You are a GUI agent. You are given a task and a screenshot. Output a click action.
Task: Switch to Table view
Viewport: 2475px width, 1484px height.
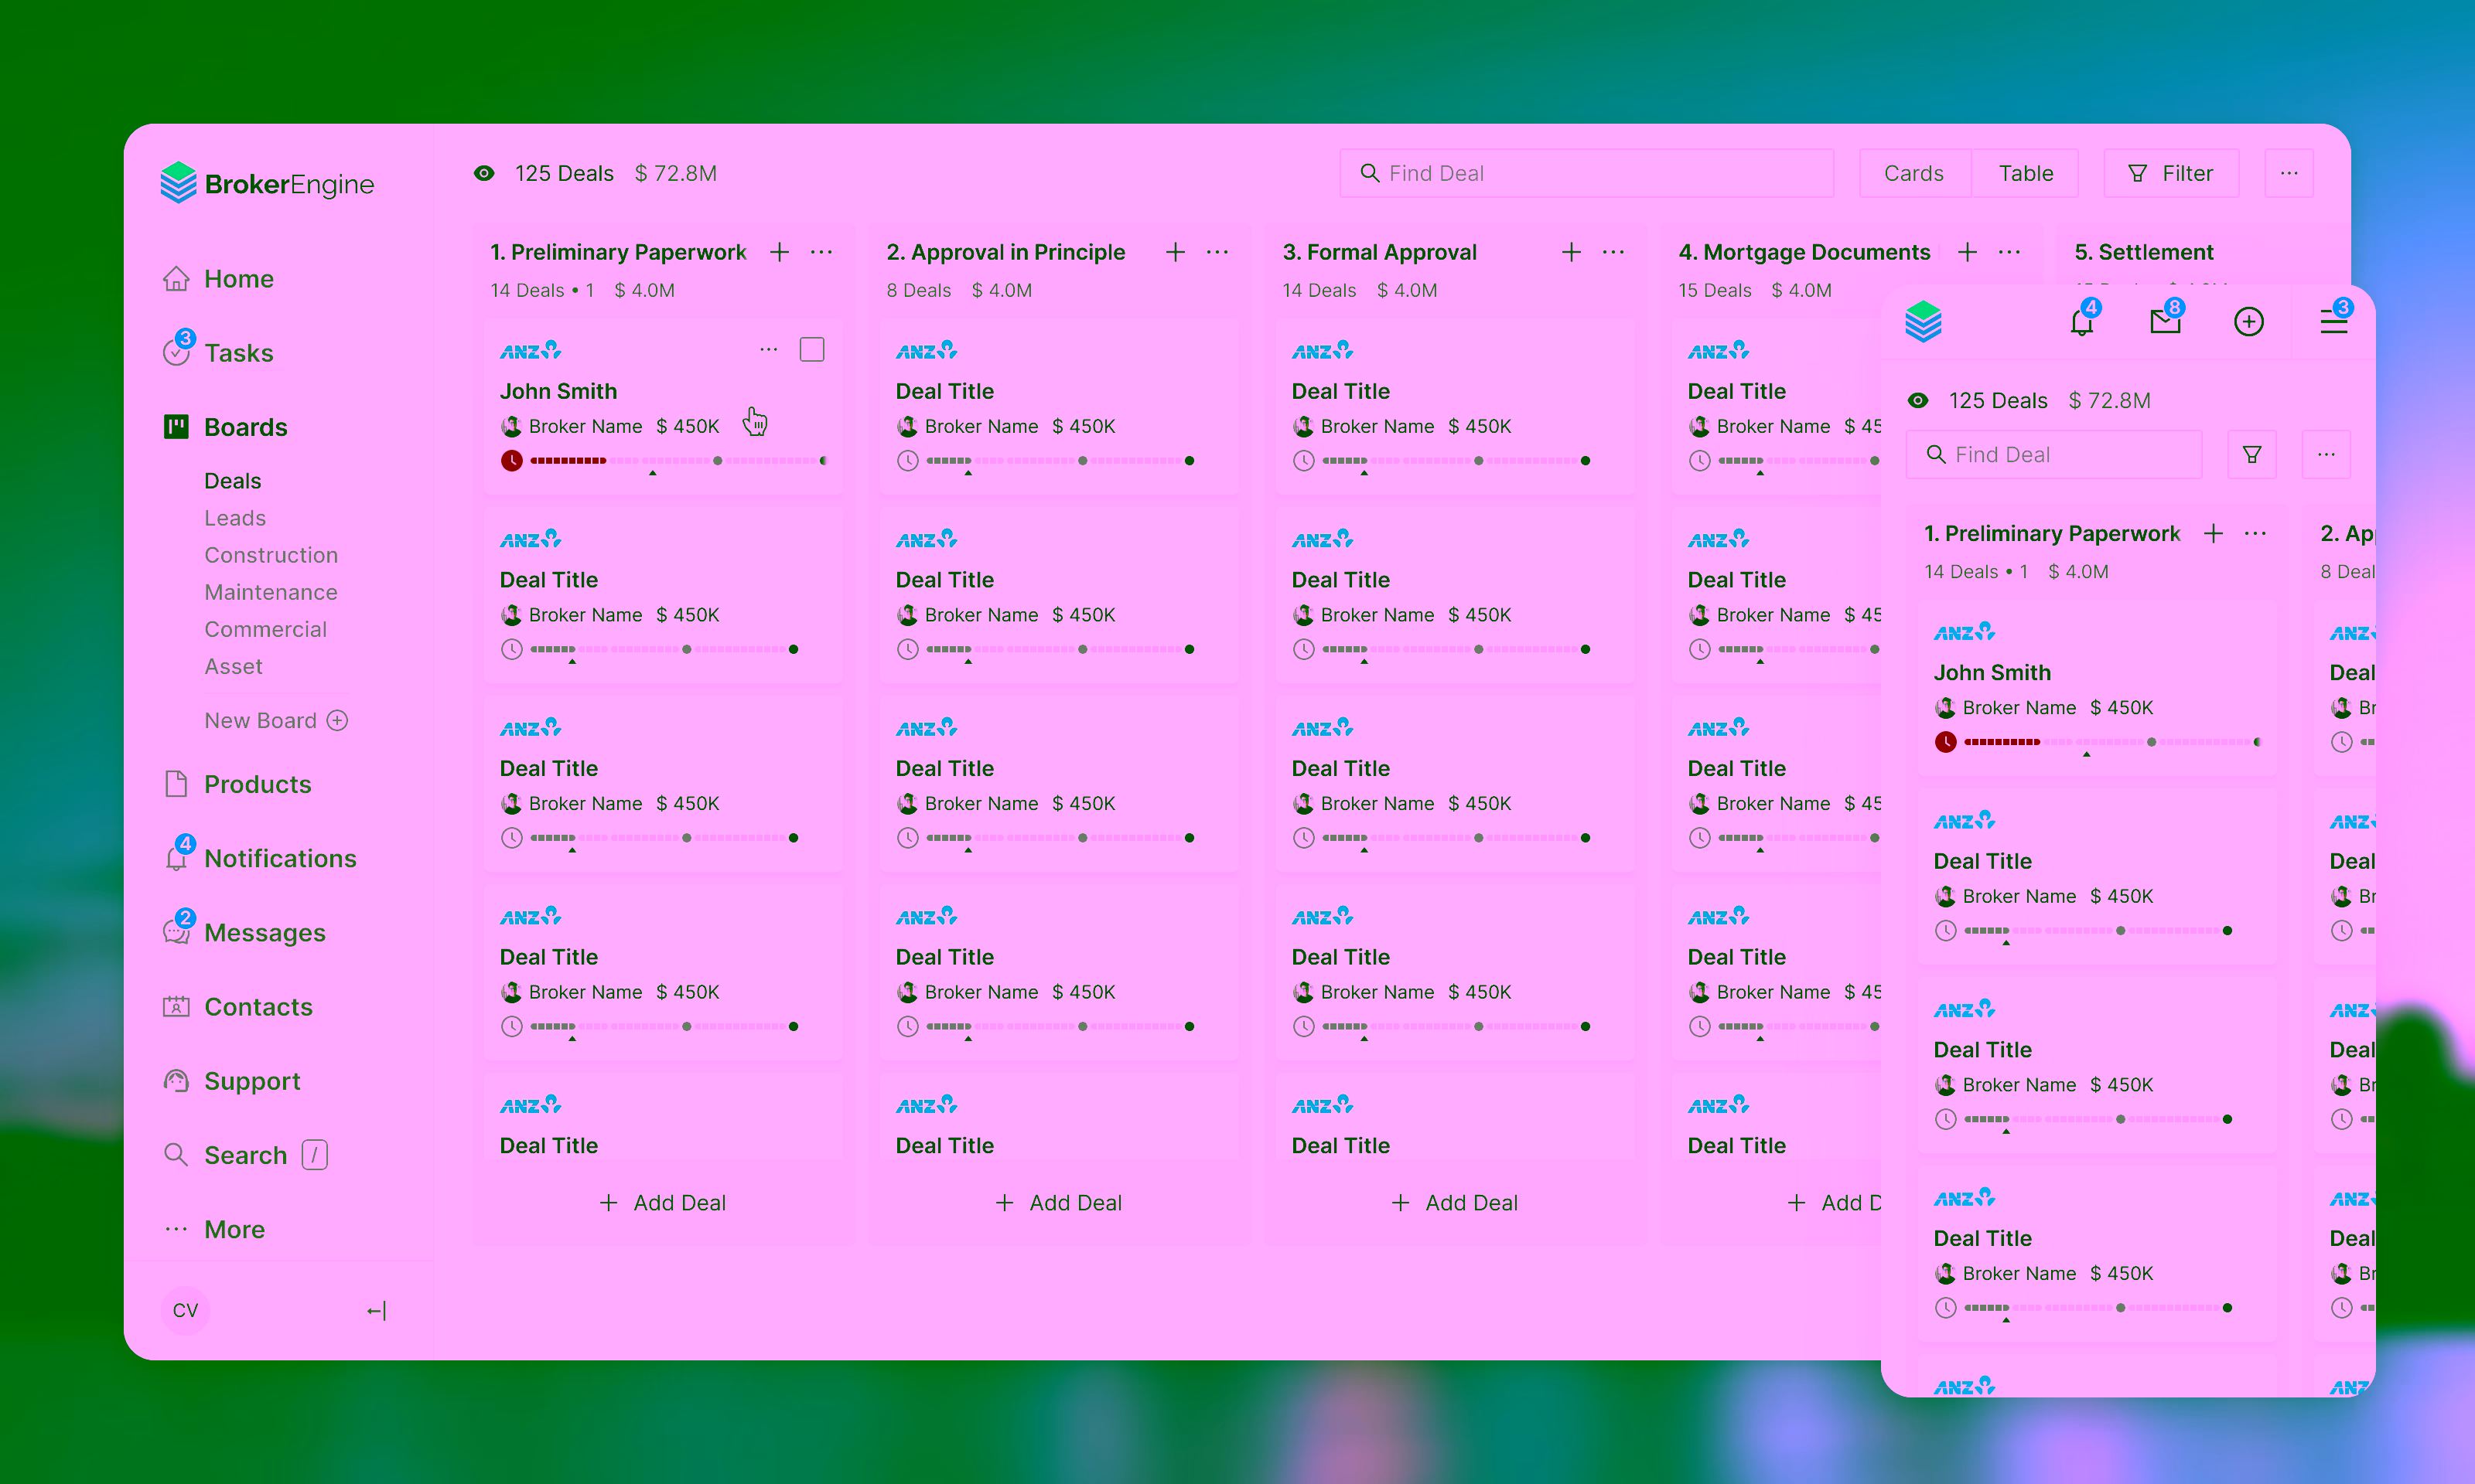tap(2026, 172)
